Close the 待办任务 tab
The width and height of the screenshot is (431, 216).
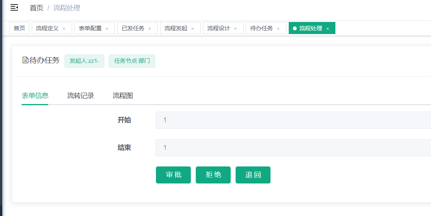[x=278, y=28]
